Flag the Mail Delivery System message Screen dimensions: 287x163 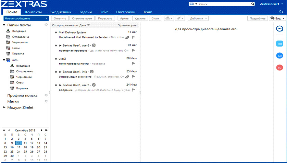(134, 37)
